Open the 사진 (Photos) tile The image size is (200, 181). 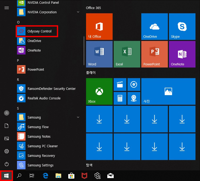click(168, 91)
